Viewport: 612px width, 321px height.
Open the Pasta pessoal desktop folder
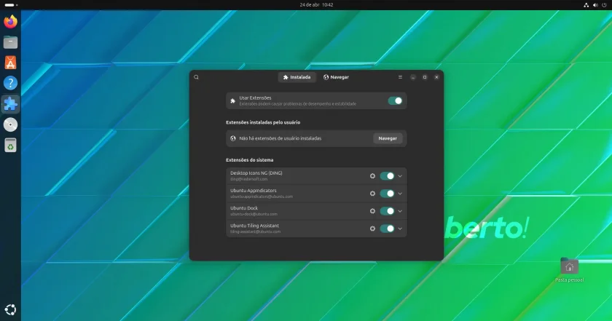(570, 270)
